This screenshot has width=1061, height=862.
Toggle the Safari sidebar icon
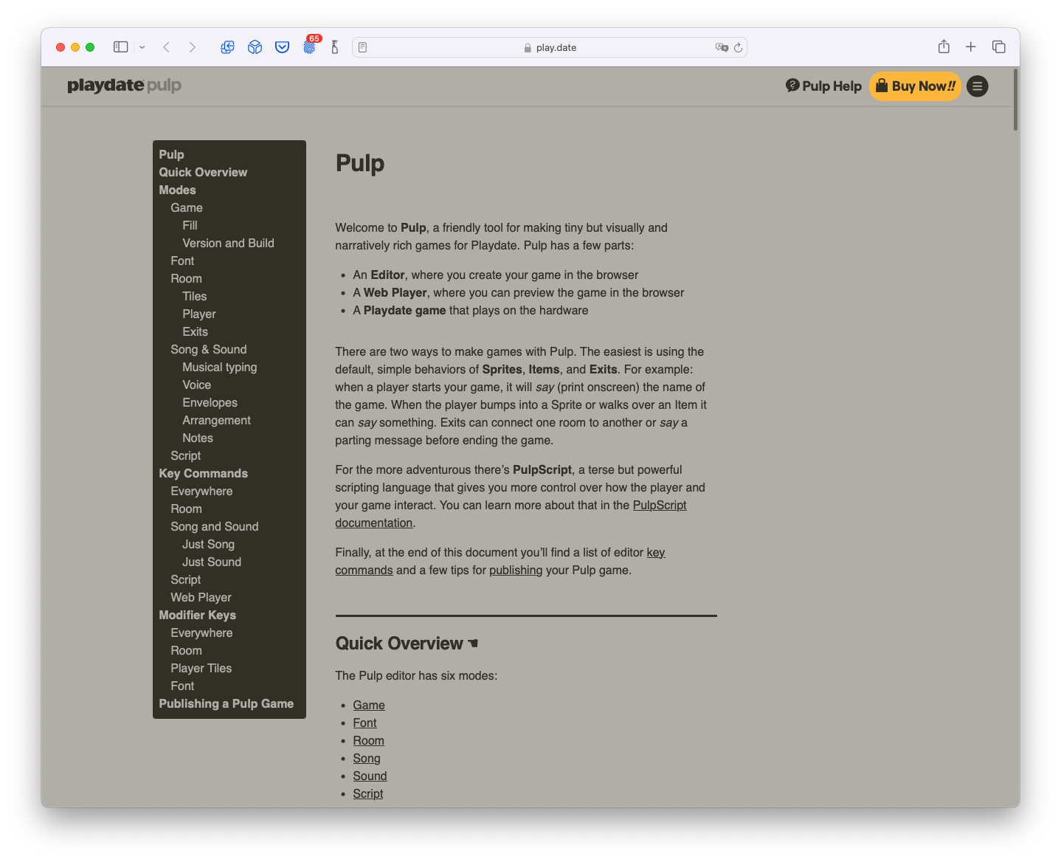click(121, 47)
